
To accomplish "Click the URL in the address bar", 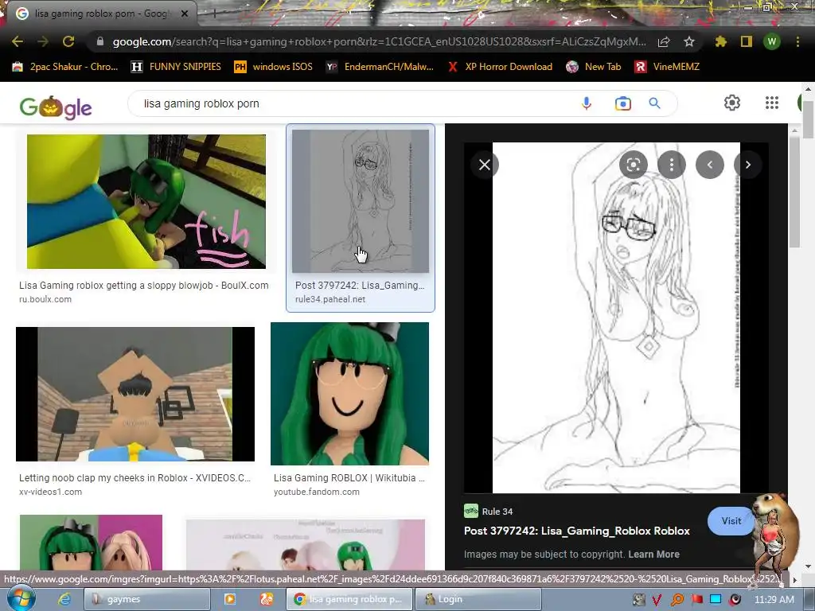I will pos(380,41).
